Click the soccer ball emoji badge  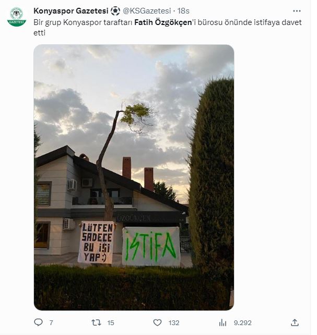pyautogui.click(x=115, y=11)
